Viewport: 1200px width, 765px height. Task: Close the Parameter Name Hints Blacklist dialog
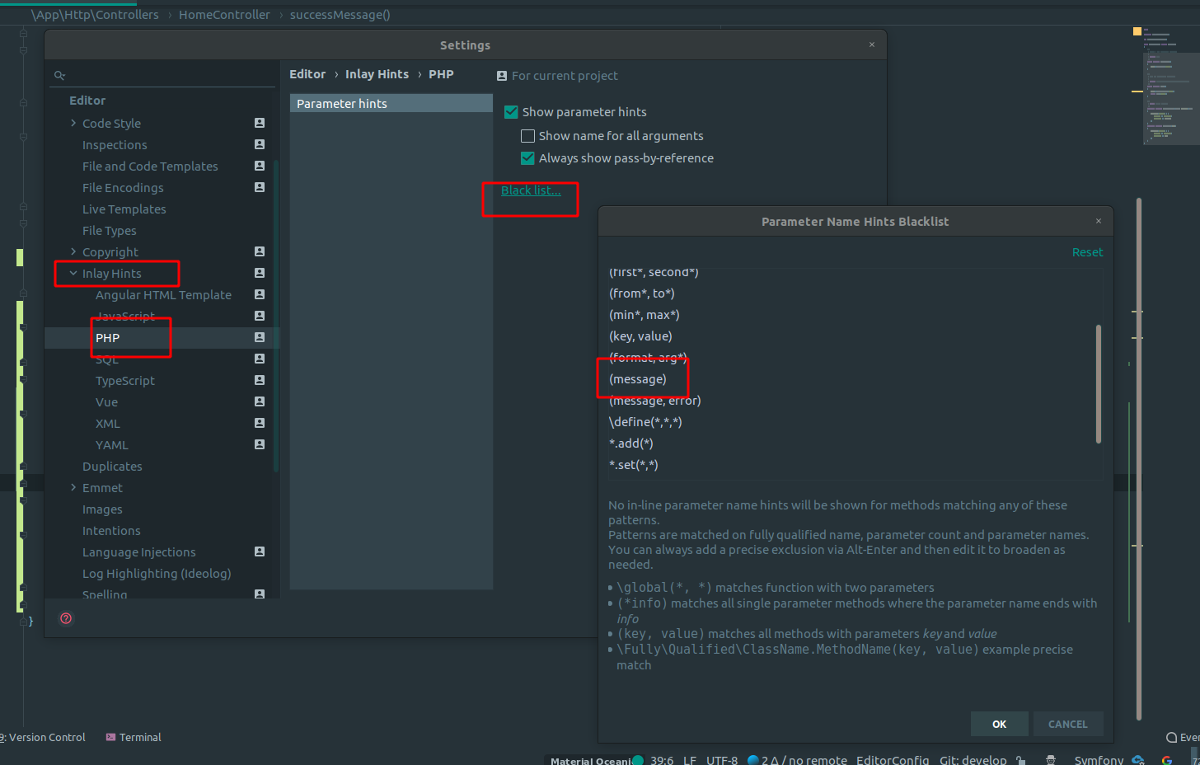[1099, 221]
